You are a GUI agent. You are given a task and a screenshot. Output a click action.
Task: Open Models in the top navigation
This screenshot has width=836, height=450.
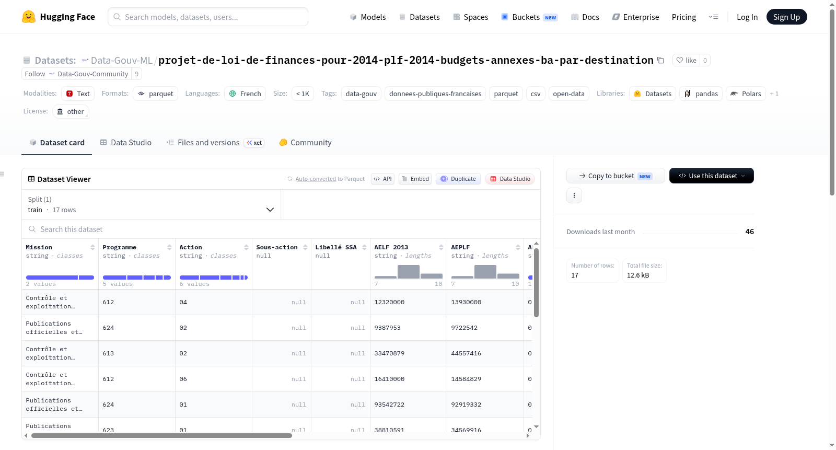[368, 17]
